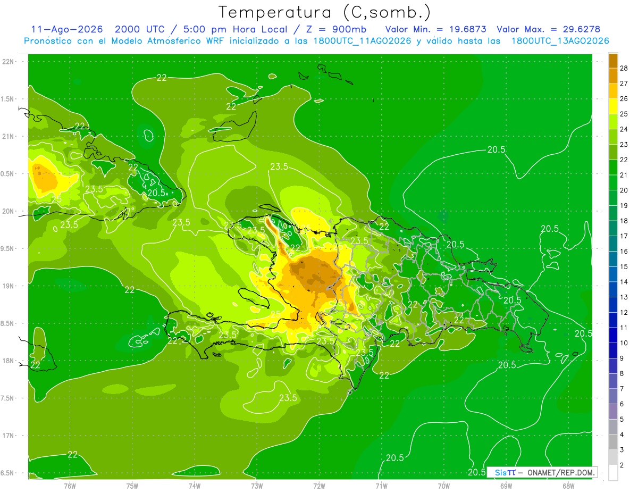Click the '76W' longitude axis label
This screenshot has height=493, width=638.
pos(70,486)
